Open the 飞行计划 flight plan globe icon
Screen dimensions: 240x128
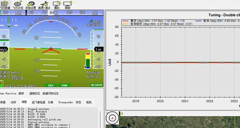coord(18,5)
